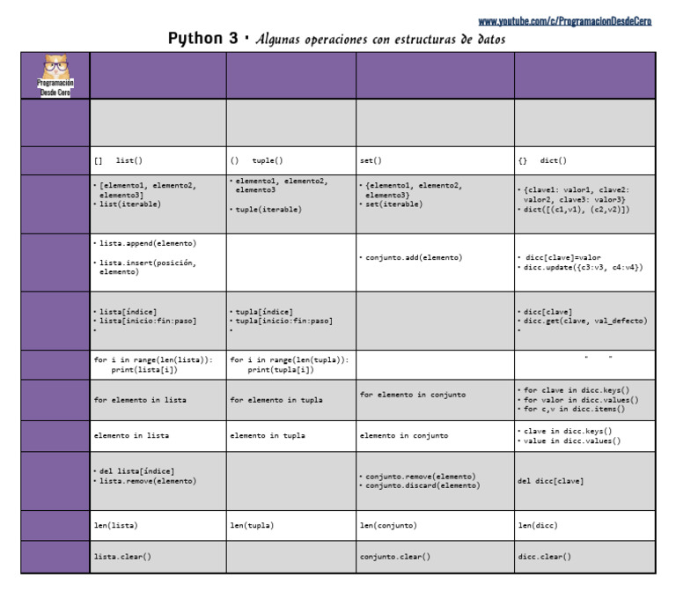
Task: Click the 'list(iterable)' text
Action: pos(130,204)
